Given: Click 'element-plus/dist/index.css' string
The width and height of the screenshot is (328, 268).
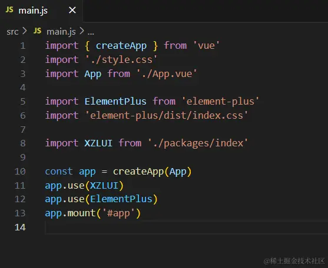Looking at the screenshot, I should (x=167, y=115).
